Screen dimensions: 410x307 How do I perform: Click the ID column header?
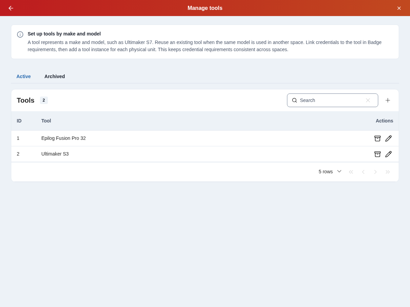point(19,121)
